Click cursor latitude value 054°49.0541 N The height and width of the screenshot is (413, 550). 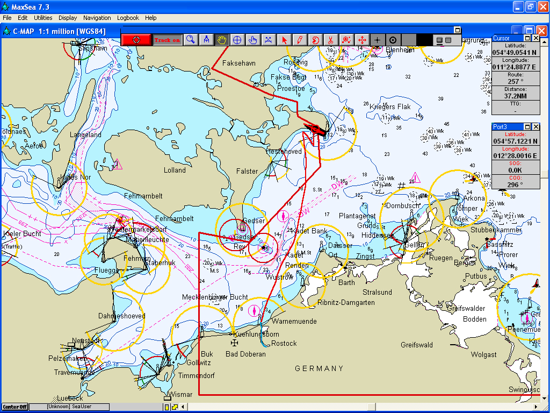(515, 53)
